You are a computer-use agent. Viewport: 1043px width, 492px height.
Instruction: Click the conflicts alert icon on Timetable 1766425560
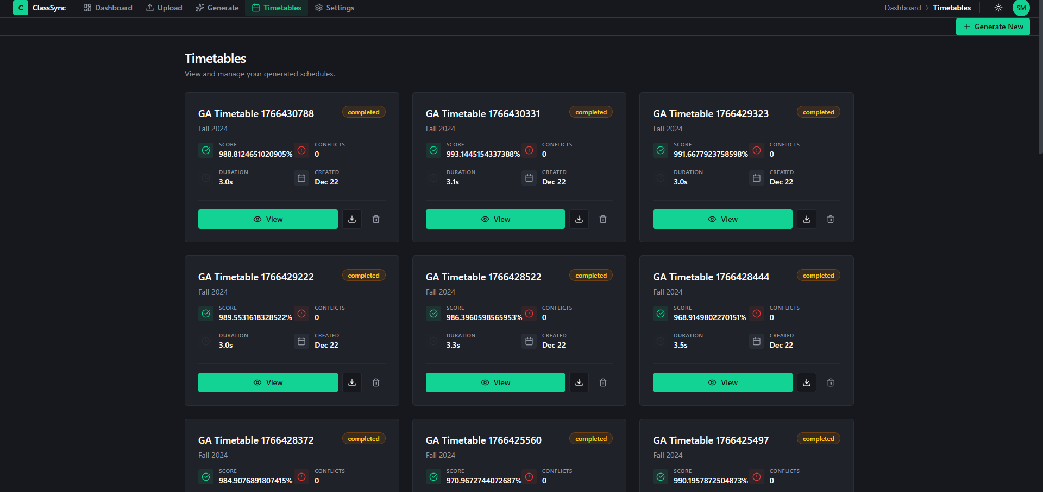tap(529, 477)
